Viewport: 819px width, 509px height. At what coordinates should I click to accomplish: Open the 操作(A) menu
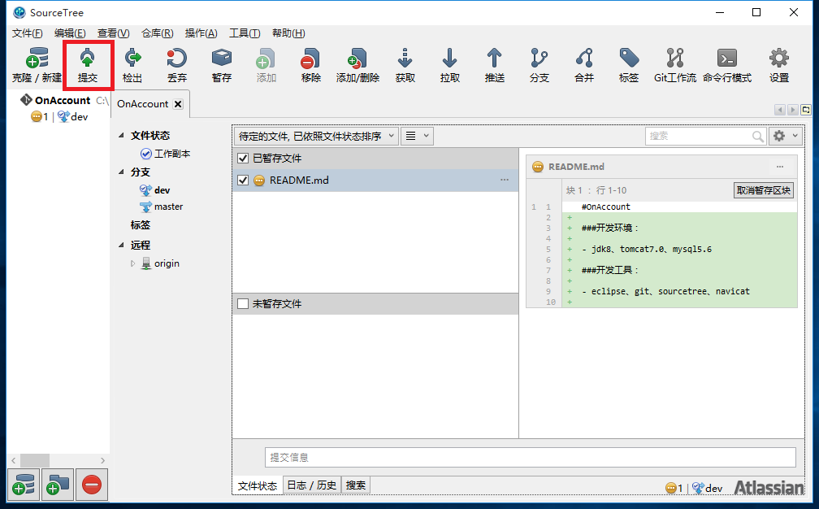click(x=201, y=33)
